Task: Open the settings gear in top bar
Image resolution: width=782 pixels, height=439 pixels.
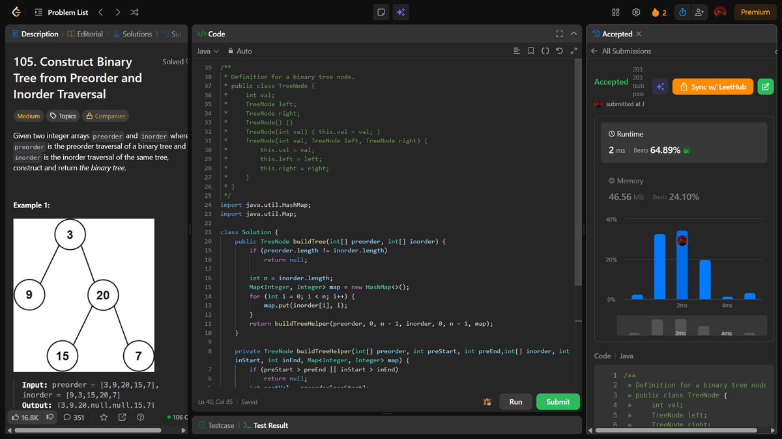Action: [636, 12]
